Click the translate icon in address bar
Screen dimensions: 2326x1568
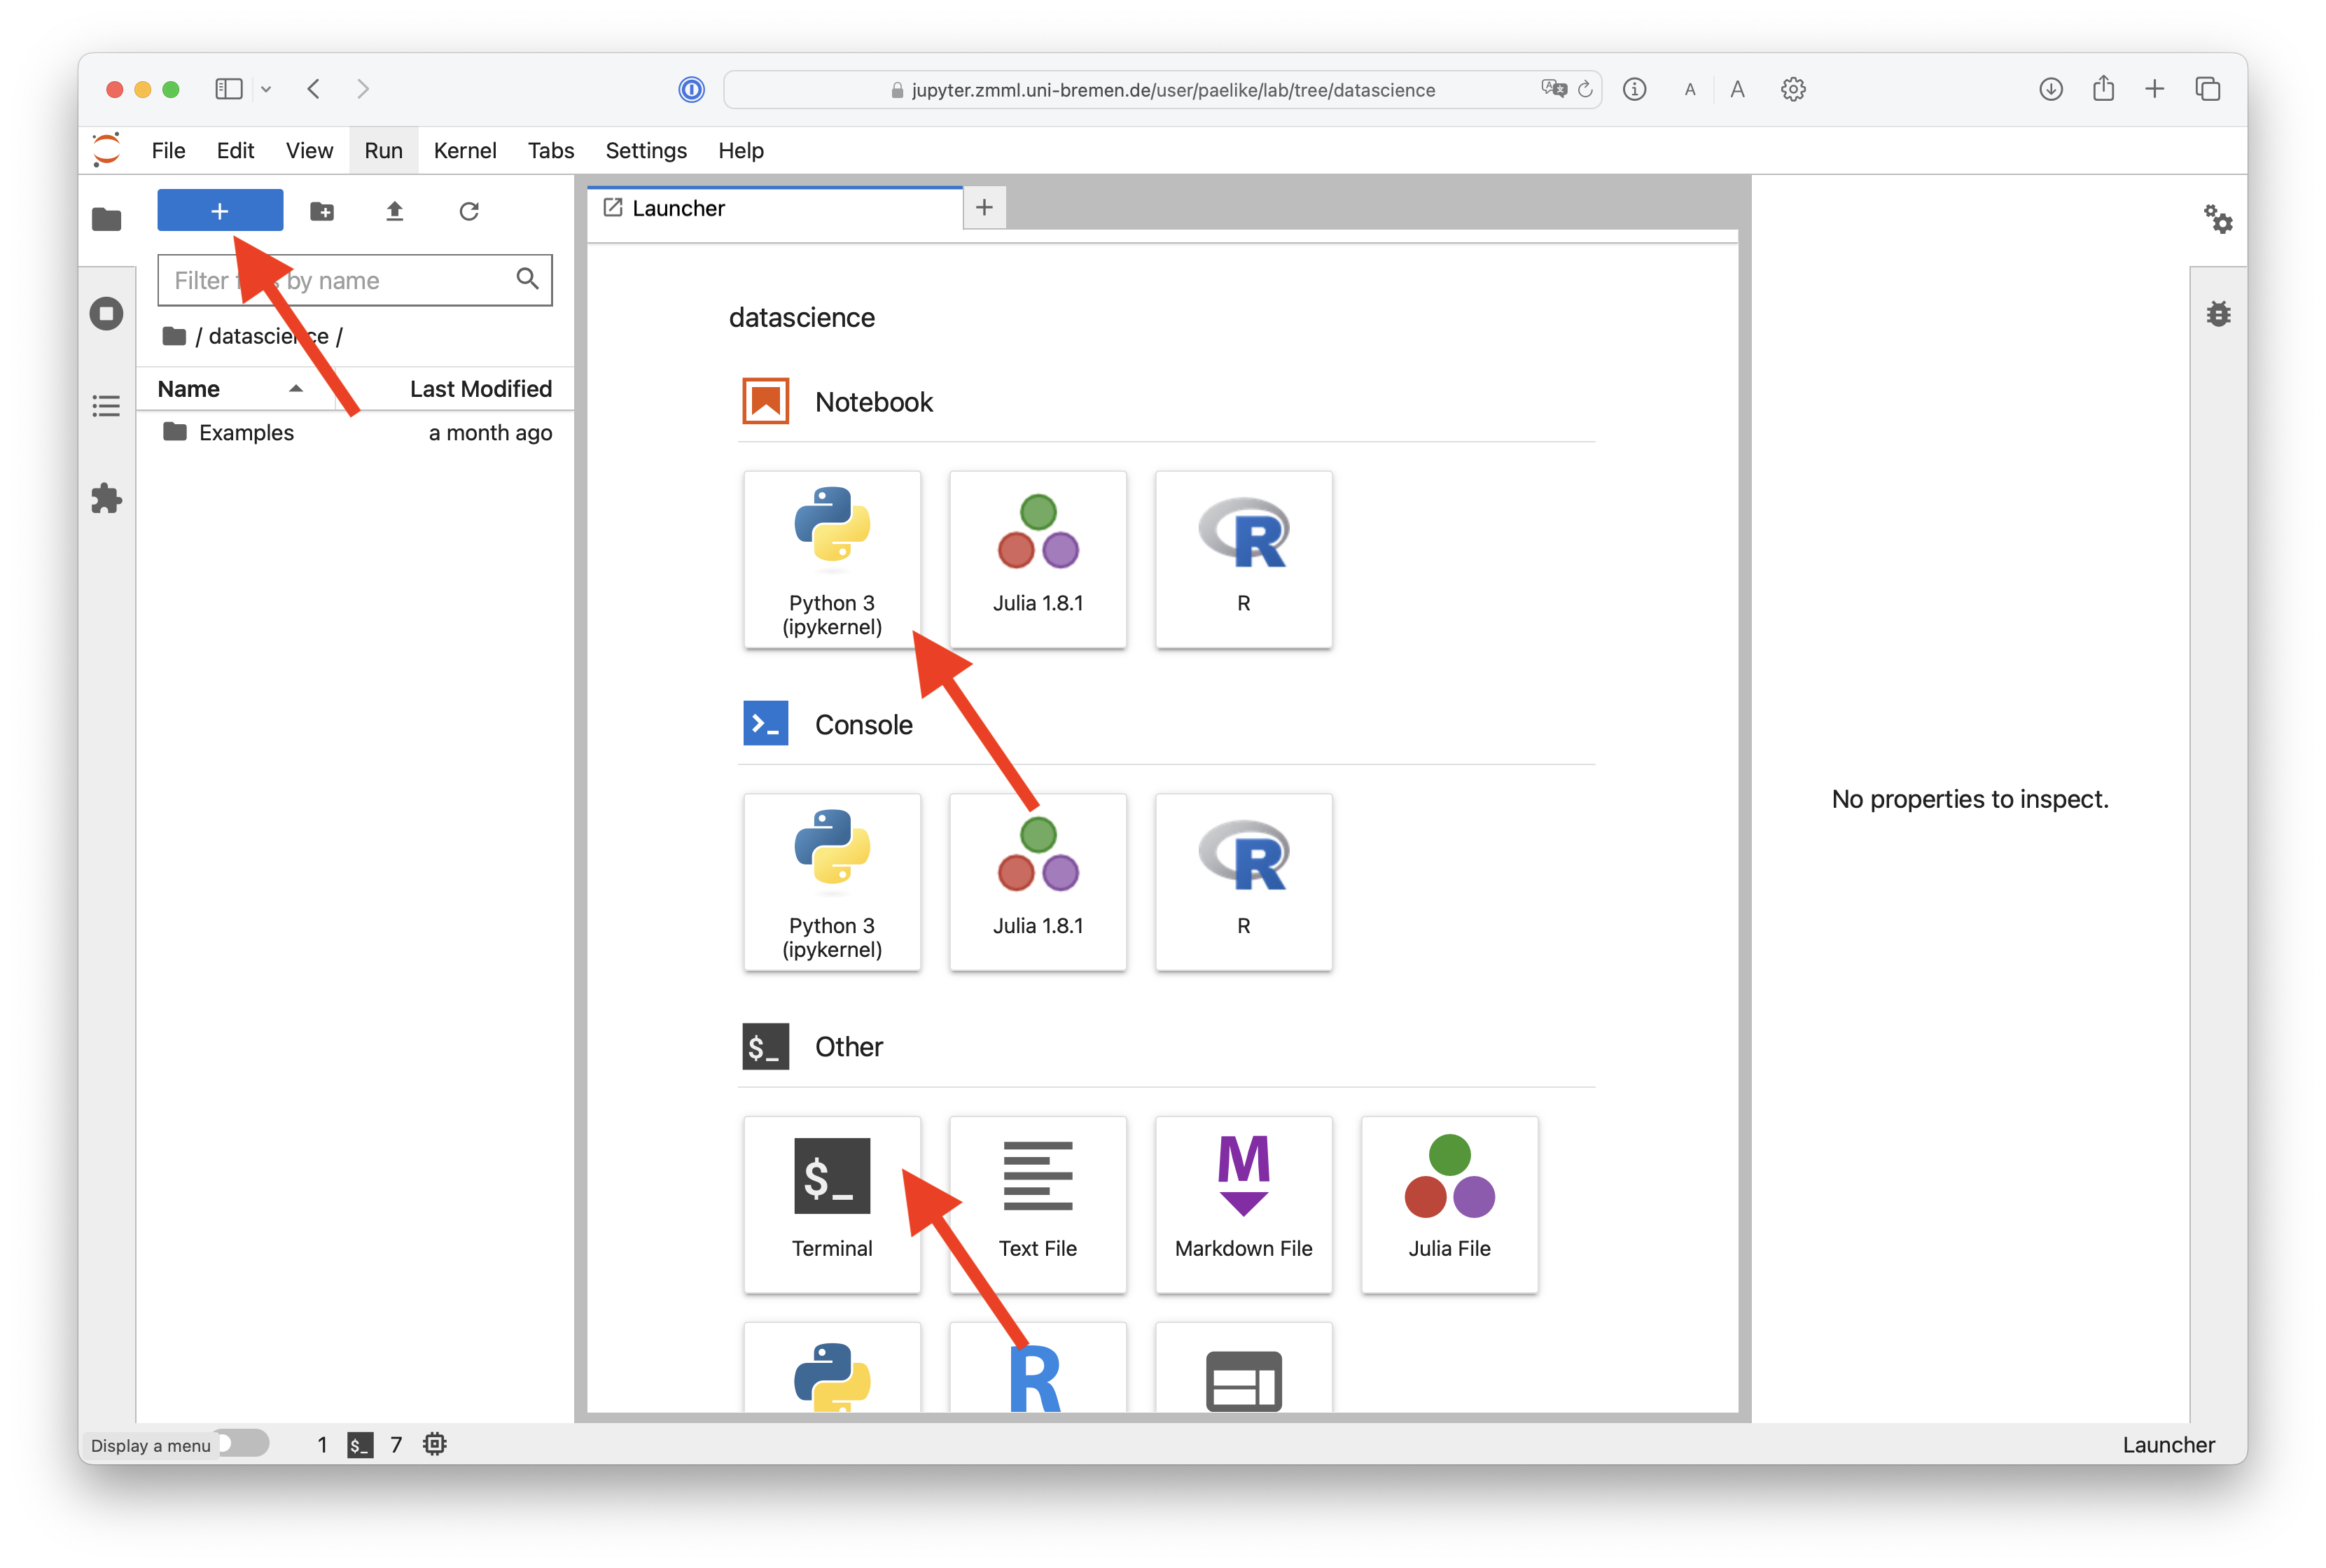(1553, 88)
